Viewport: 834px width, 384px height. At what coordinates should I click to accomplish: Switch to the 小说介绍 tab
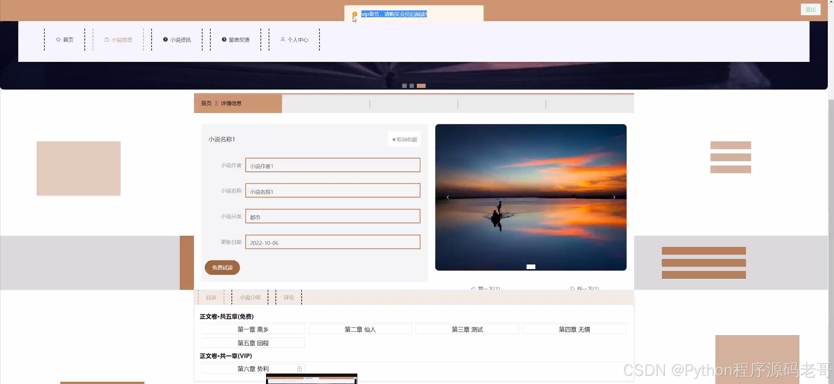(x=250, y=297)
